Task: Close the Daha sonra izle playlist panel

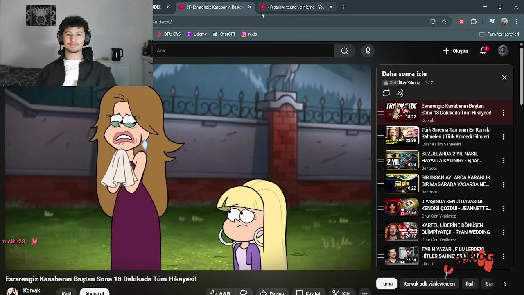Action: (x=504, y=77)
